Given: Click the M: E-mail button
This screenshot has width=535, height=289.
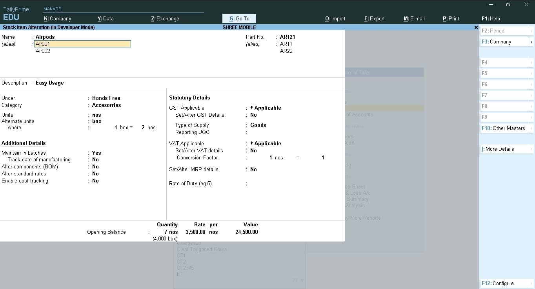Looking at the screenshot, I should pos(414,18).
